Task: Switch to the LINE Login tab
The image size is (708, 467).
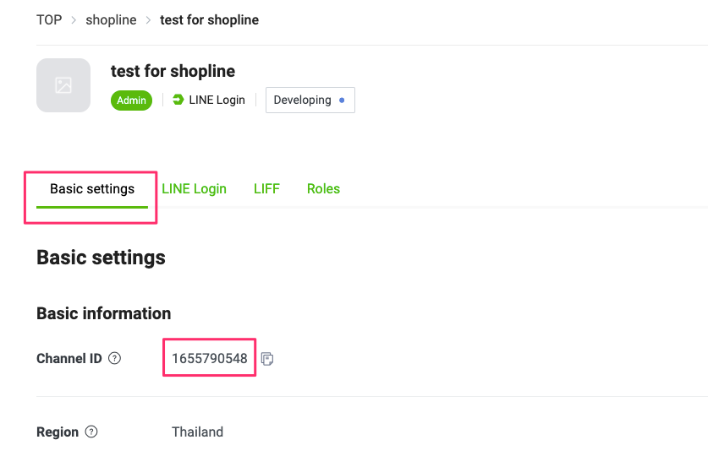Action: [x=195, y=189]
